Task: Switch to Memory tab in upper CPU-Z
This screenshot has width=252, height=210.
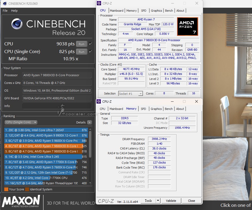Action: pyautogui.click(x=131, y=11)
